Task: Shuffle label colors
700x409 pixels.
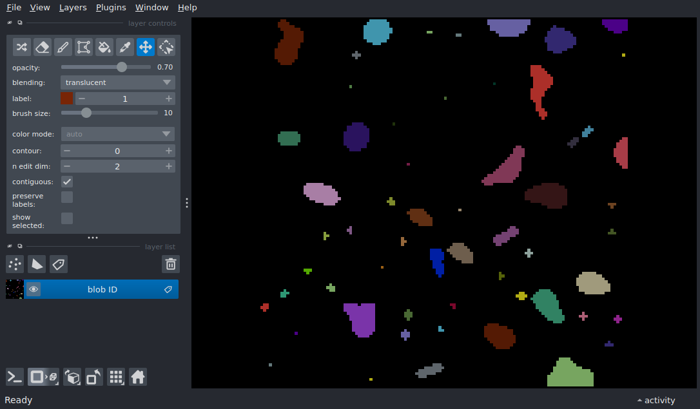Action: (22, 46)
